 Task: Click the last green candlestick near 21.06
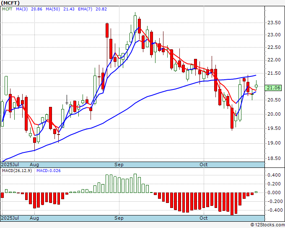(x=256, y=86)
